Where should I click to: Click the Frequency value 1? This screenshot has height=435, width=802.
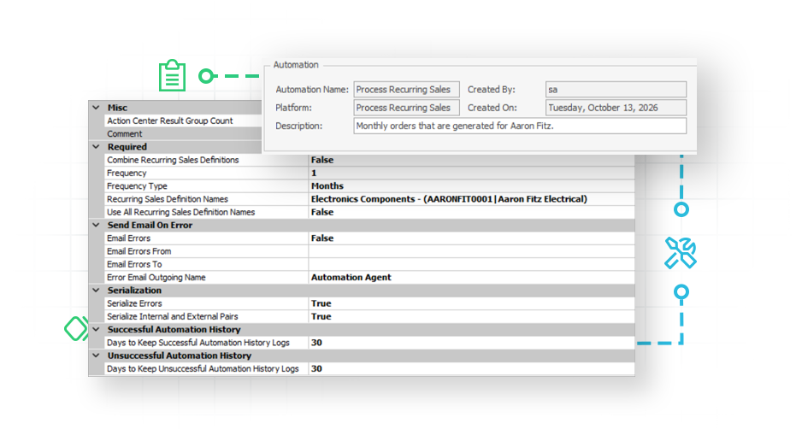314,173
